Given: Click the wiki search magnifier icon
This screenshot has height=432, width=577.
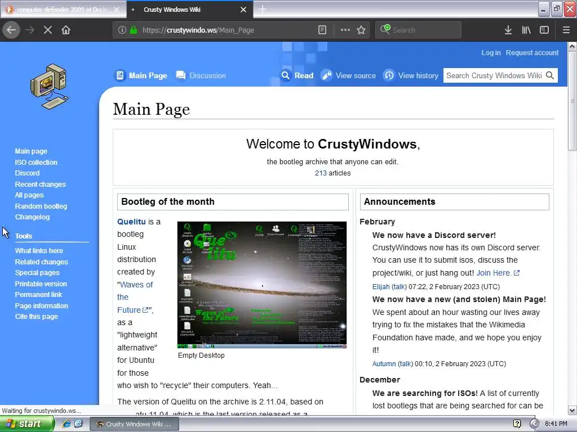Looking at the screenshot, I should point(550,75).
